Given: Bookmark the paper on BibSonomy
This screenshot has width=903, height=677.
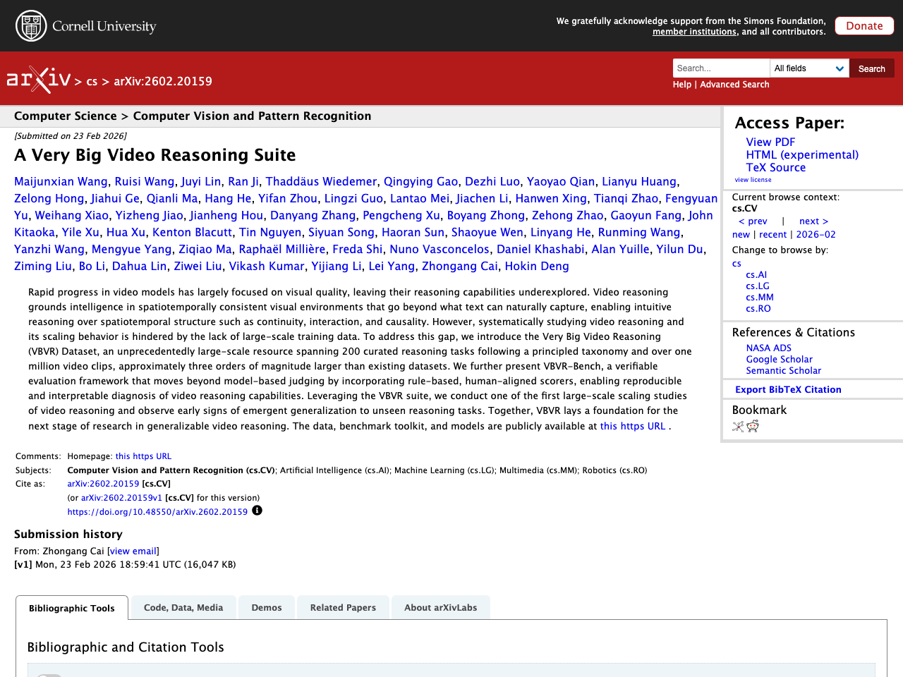Looking at the screenshot, I should click(x=737, y=426).
